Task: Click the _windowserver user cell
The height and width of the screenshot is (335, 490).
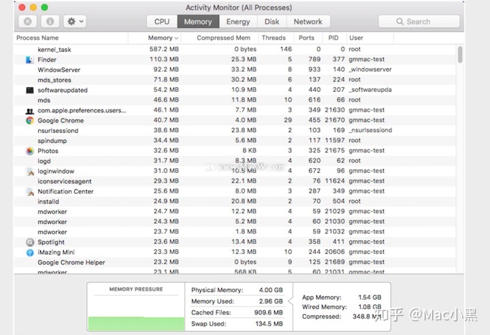Action: (x=370, y=69)
